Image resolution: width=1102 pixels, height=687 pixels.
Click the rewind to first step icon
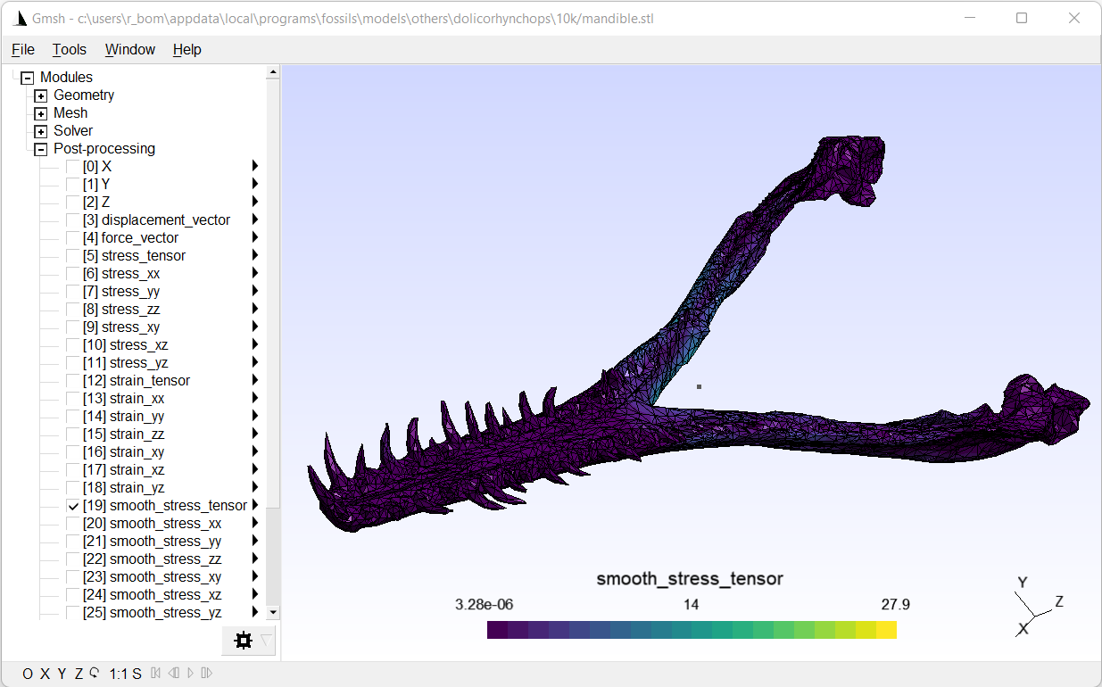click(155, 674)
